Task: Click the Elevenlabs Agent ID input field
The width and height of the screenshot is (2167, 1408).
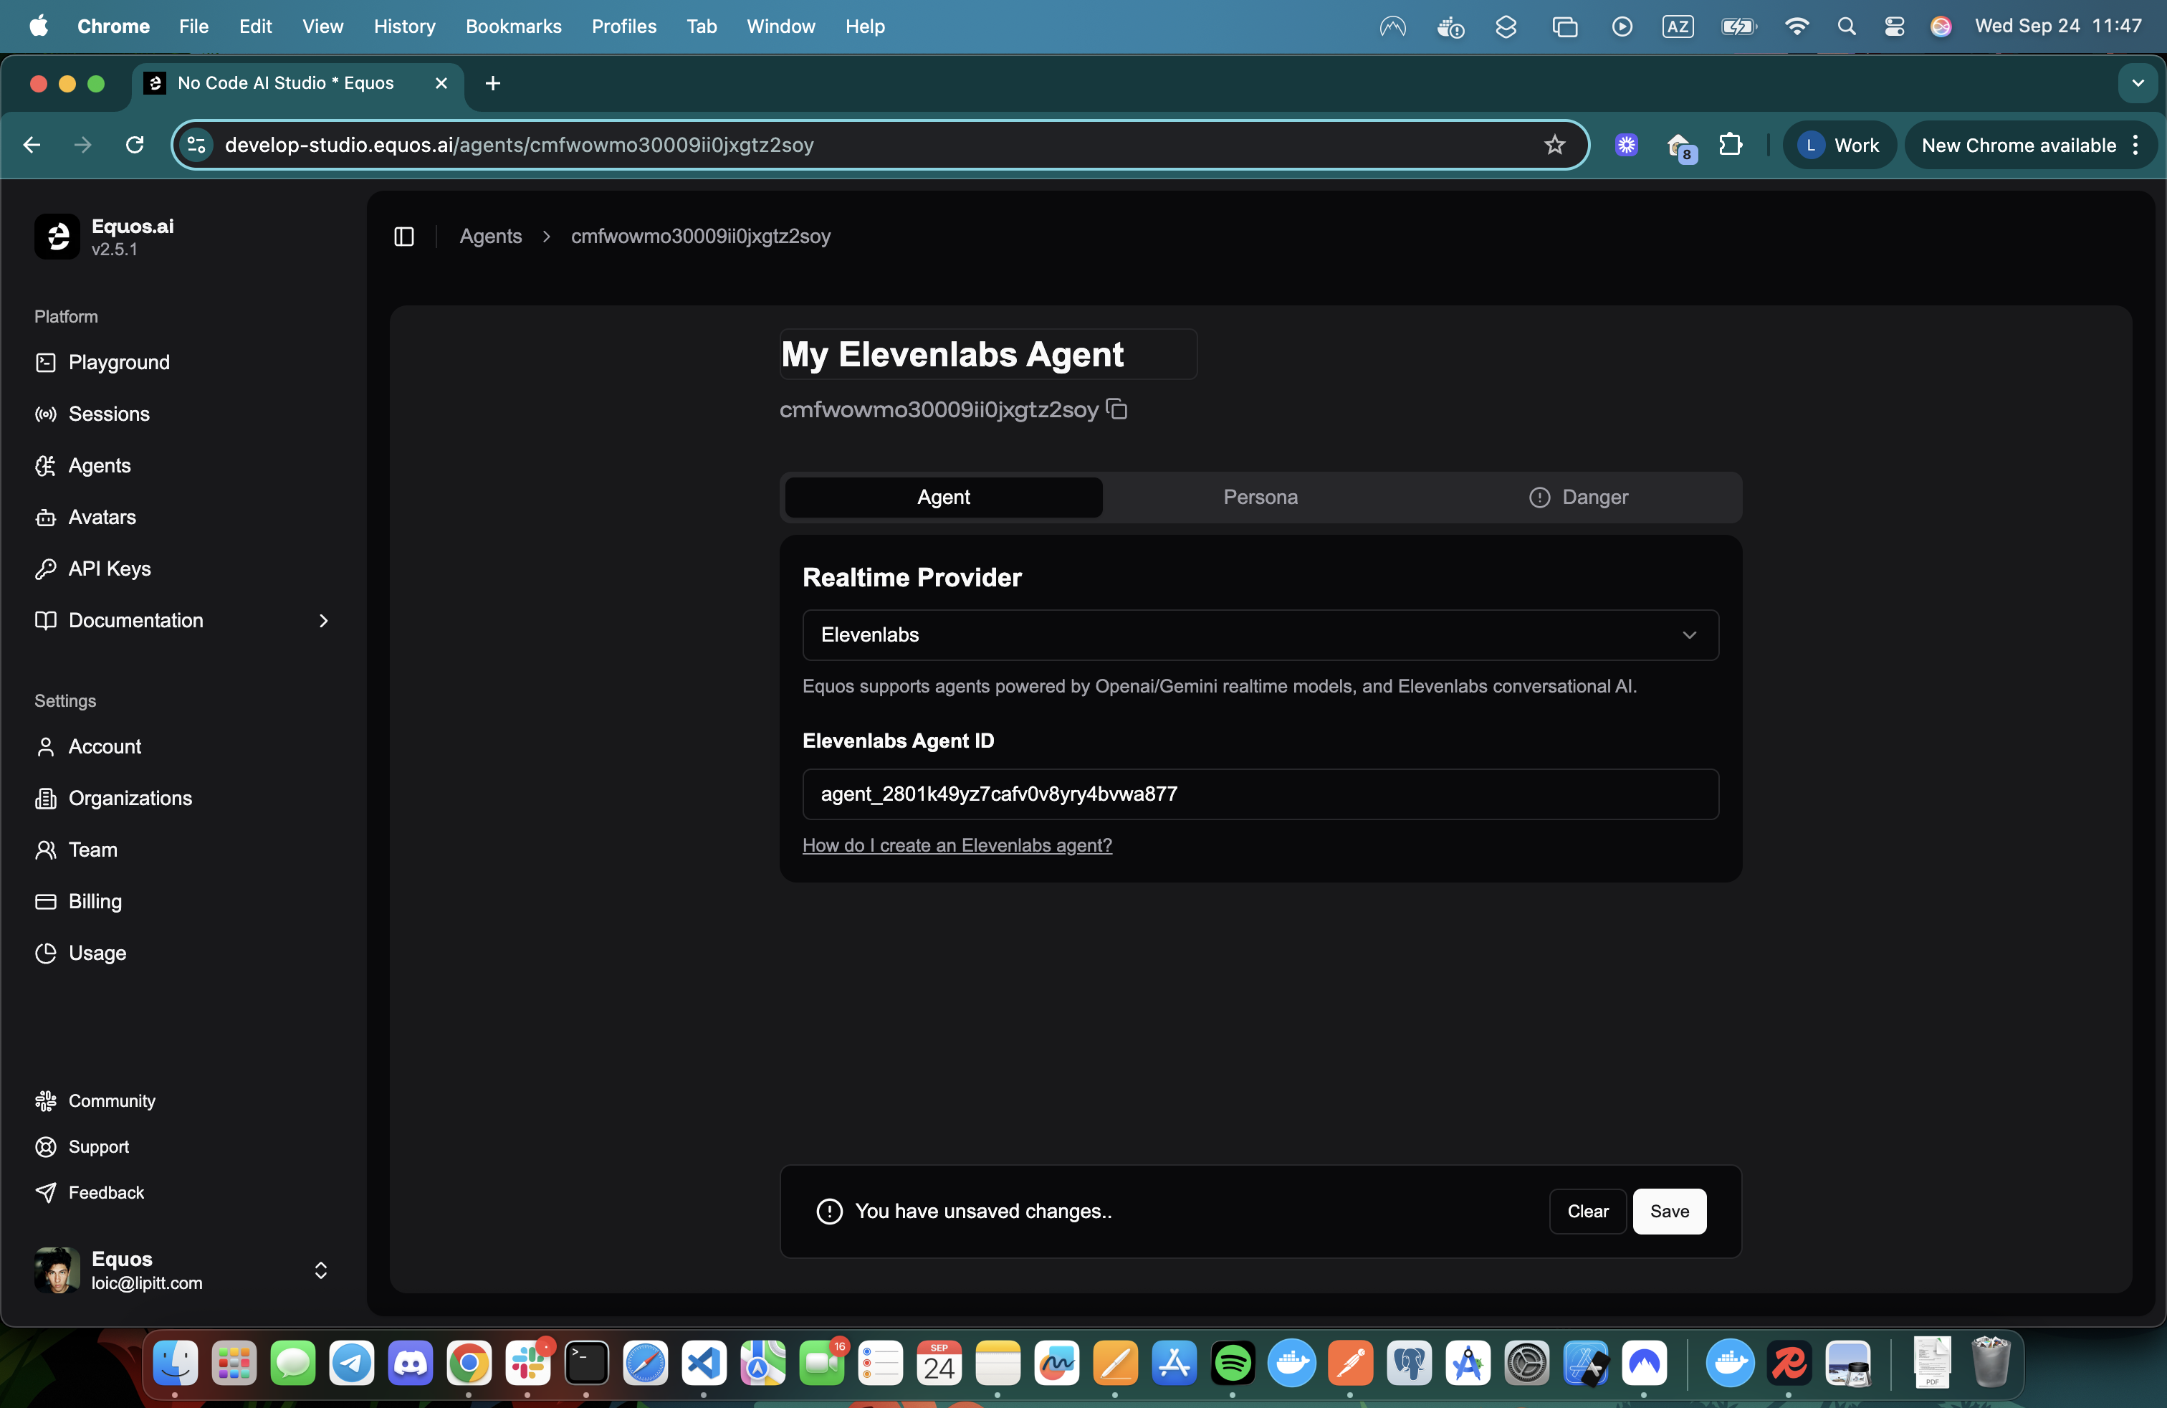Action: [x=1260, y=794]
